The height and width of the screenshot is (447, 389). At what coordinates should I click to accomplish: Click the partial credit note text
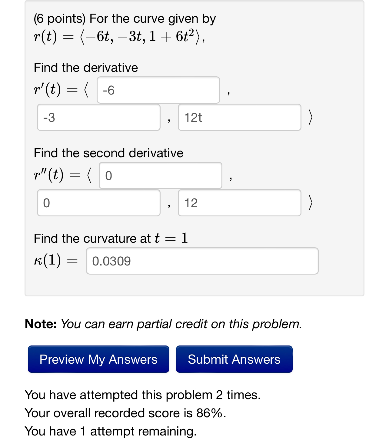coord(164,324)
